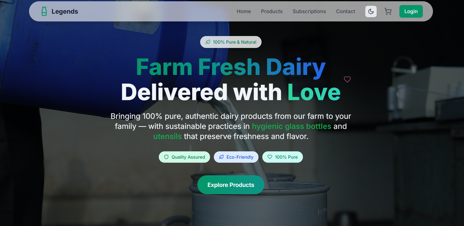This screenshot has height=226, width=464.
Task: Click the leaf icon in 100% Pure & Natural badge
Action: [x=208, y=42]
